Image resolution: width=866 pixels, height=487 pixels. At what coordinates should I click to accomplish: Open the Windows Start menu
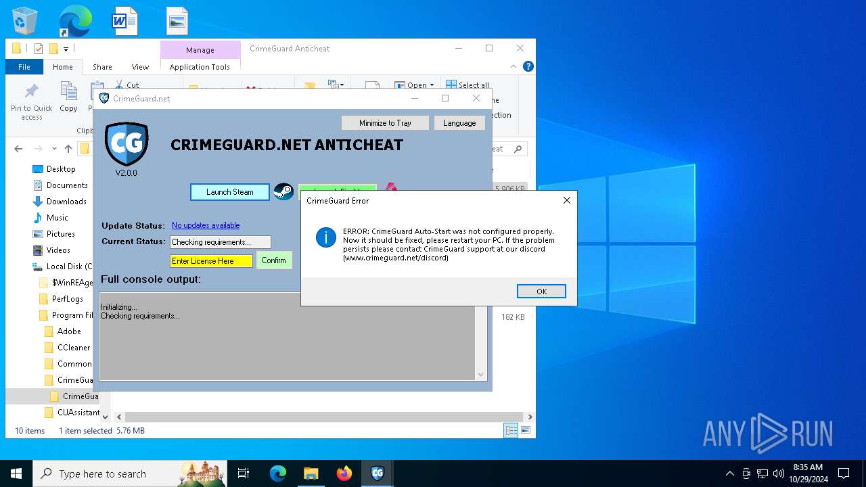tap(16, 473)
